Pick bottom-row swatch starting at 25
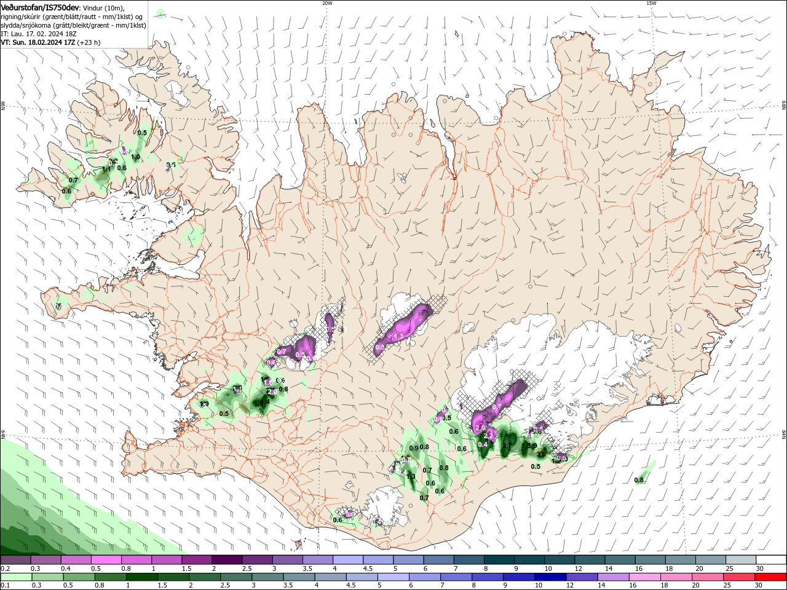The height and width of the screenshot is (590, 787). tap(738, 576)
